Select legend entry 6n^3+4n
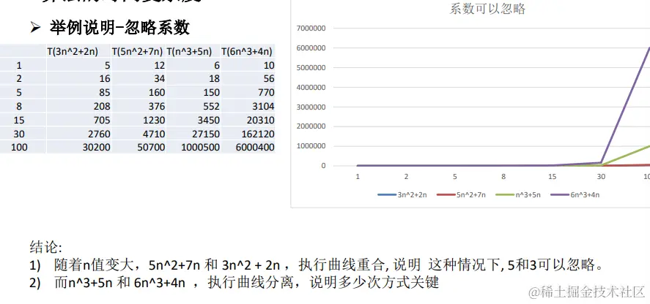 click(x=575, y=195)
